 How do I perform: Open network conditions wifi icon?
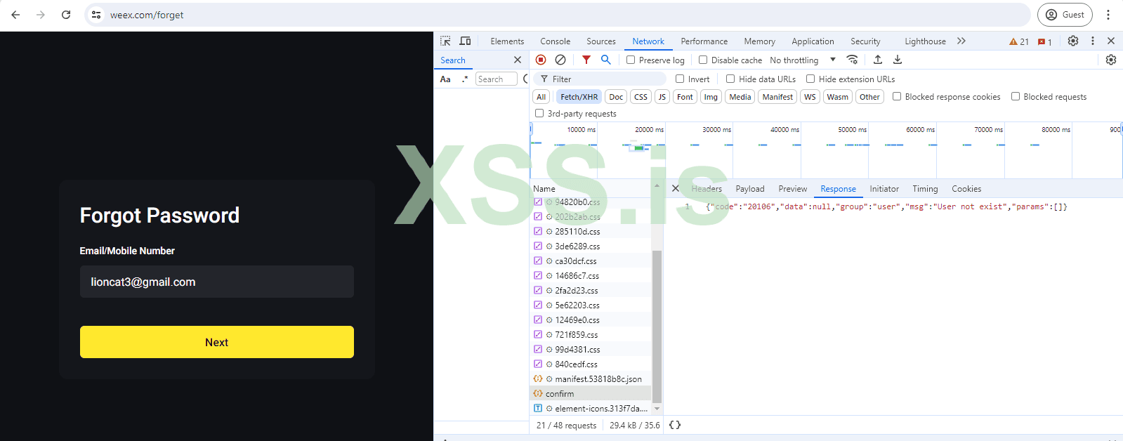(x=852, y=60)
